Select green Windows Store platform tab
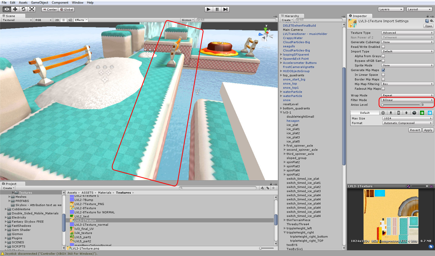Image resolution: width=435 pixels, height=256 pixels. tap(422, 113)
